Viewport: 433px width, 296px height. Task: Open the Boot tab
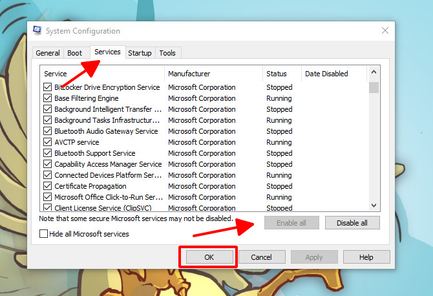click(x=75, y=53)
